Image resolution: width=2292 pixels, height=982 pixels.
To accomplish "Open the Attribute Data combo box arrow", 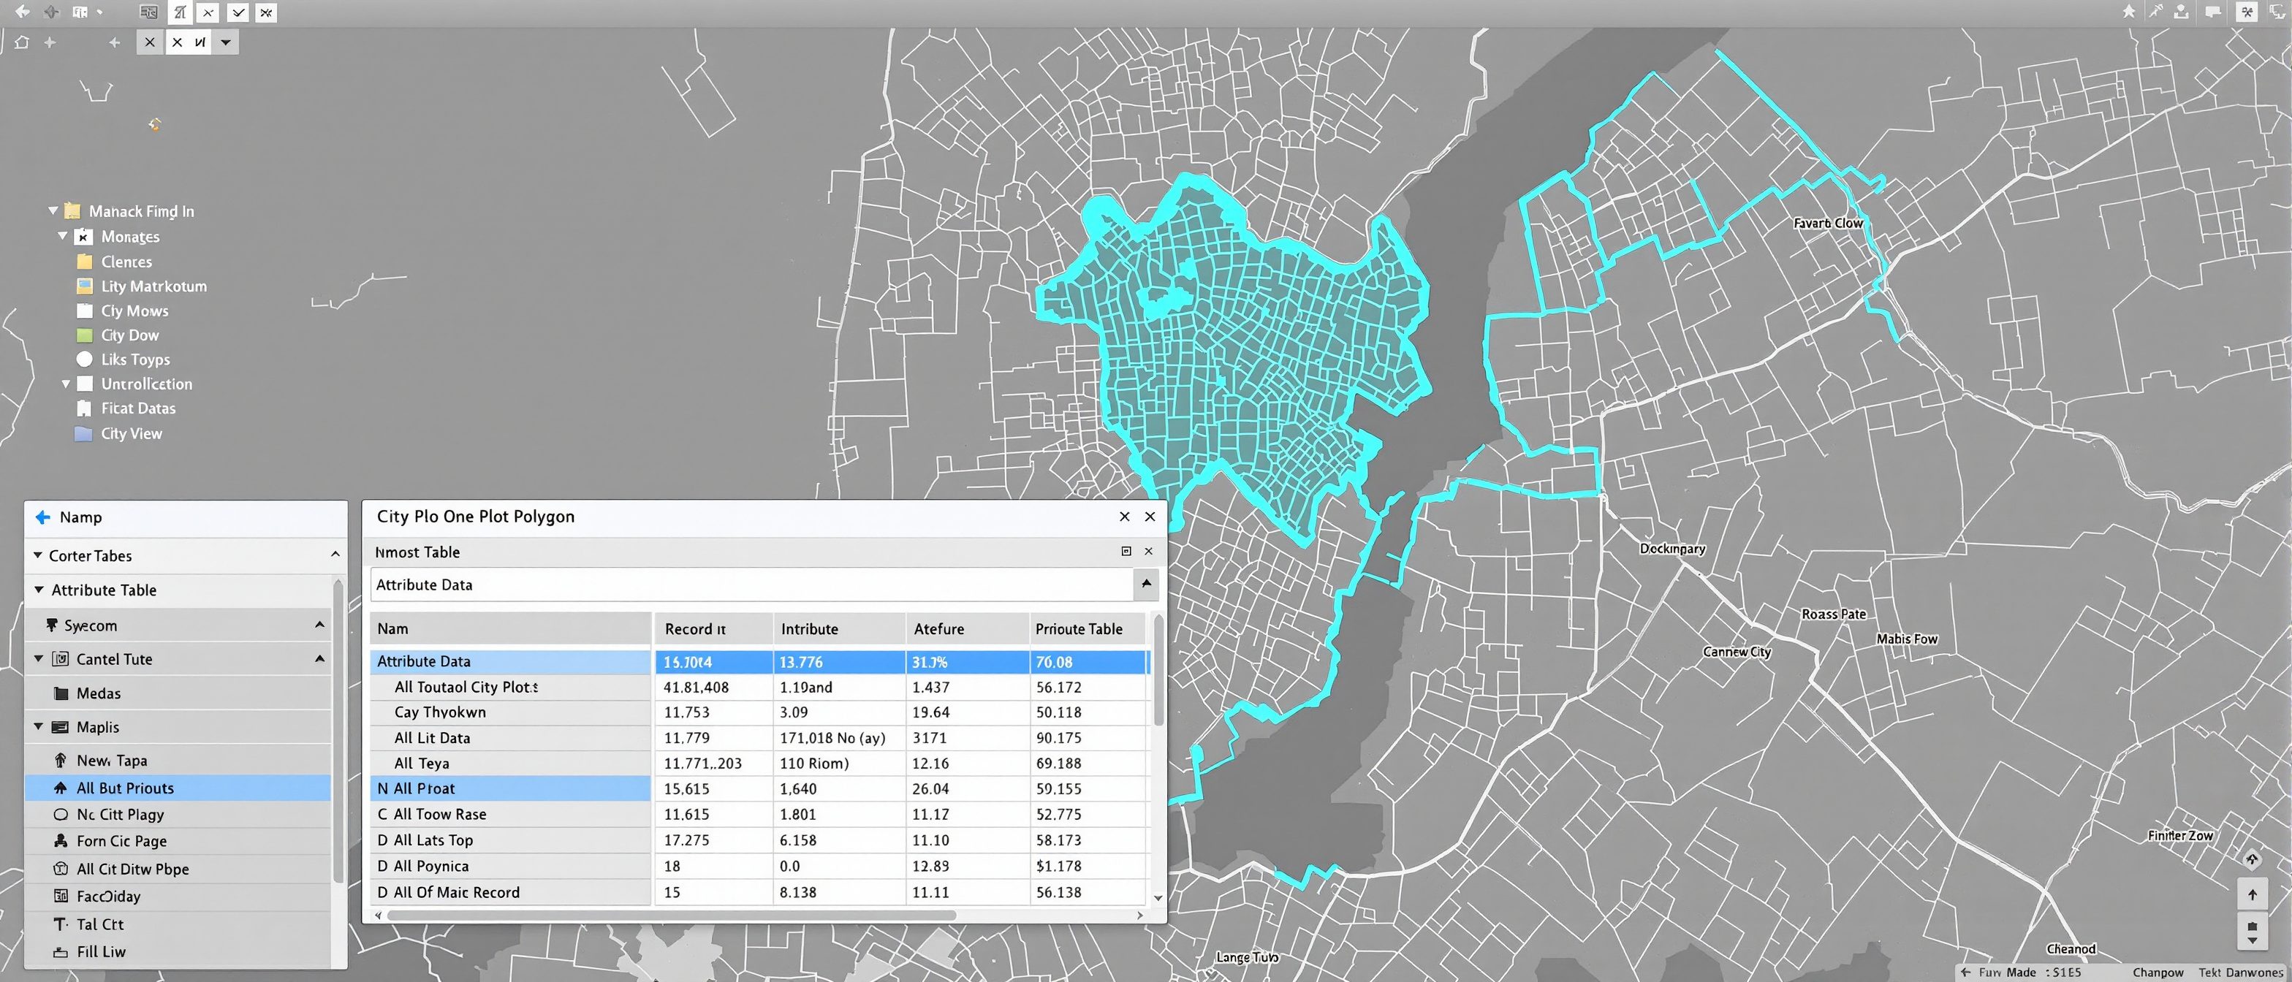I will click(x=1146, y=585).
